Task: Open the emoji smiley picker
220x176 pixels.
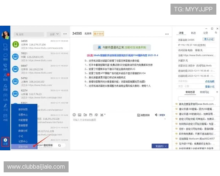Action: pyautogui.click(x=74, y=115)
